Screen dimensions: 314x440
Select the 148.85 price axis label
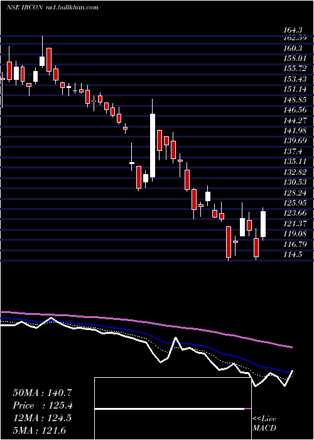point(295,100)
